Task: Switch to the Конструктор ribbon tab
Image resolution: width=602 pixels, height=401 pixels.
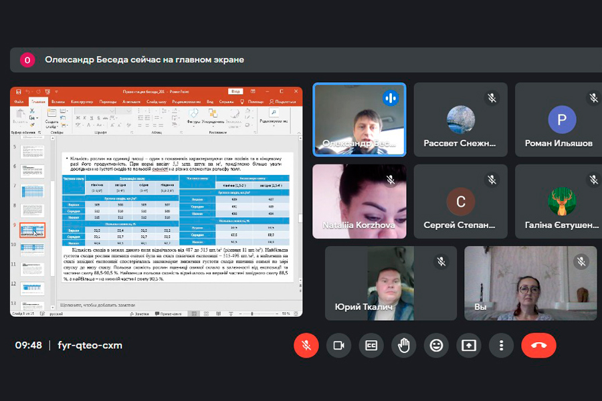Action: (82, 102)
